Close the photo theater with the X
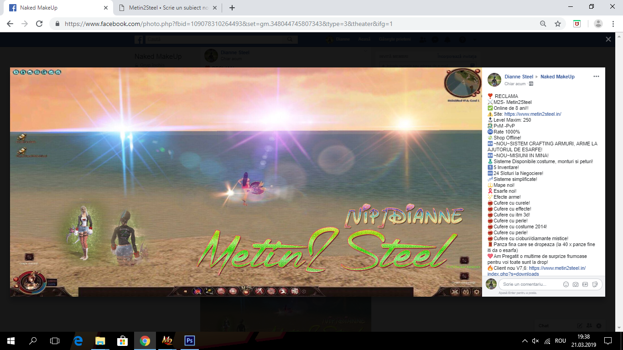The height and width of the screenshot is (350, 623). (x=608, y=40)
